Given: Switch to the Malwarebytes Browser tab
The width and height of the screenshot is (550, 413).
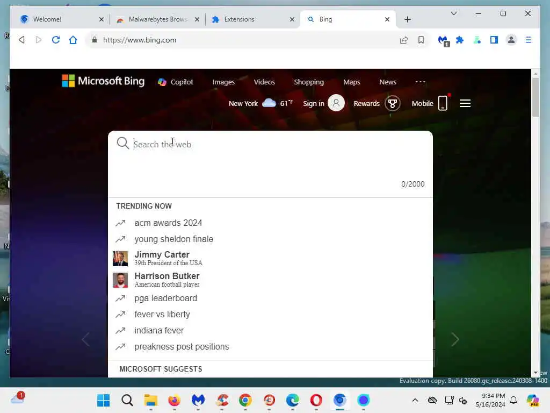Looking at the screenshot, I should point(157,19).
